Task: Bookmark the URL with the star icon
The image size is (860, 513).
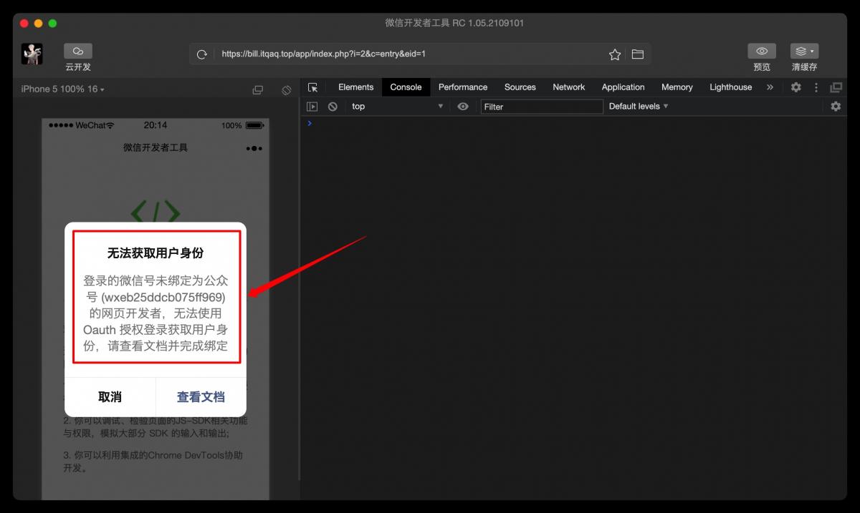Action: pyautogui.click(x=614, y=54)
